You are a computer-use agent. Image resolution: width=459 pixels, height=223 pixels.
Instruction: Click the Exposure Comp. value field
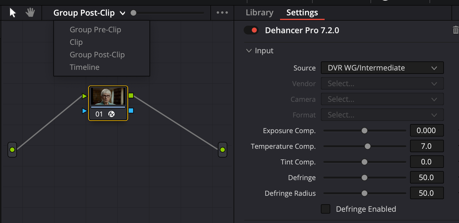pos(427,131)
